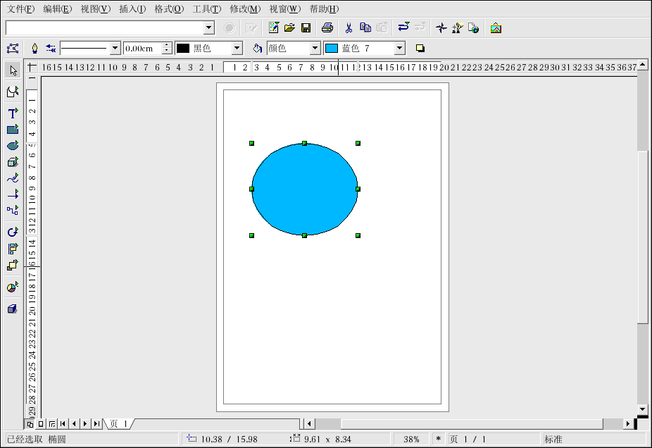Choose the Ellipse drawing tool
The width and height of the screenshot is (652, 448).
(12, 146)
